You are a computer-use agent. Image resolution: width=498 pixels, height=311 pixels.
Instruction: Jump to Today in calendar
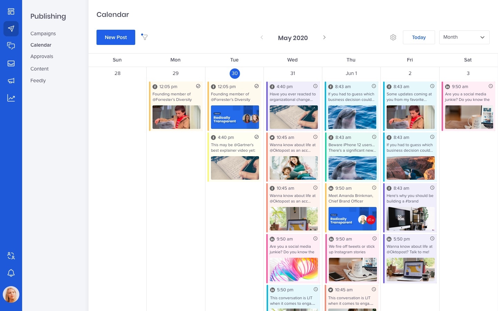click(x=419, y=37)
